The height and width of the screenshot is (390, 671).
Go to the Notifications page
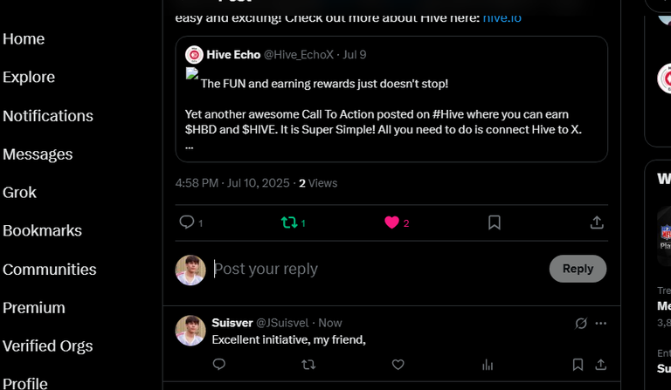(x=48, y=116)
